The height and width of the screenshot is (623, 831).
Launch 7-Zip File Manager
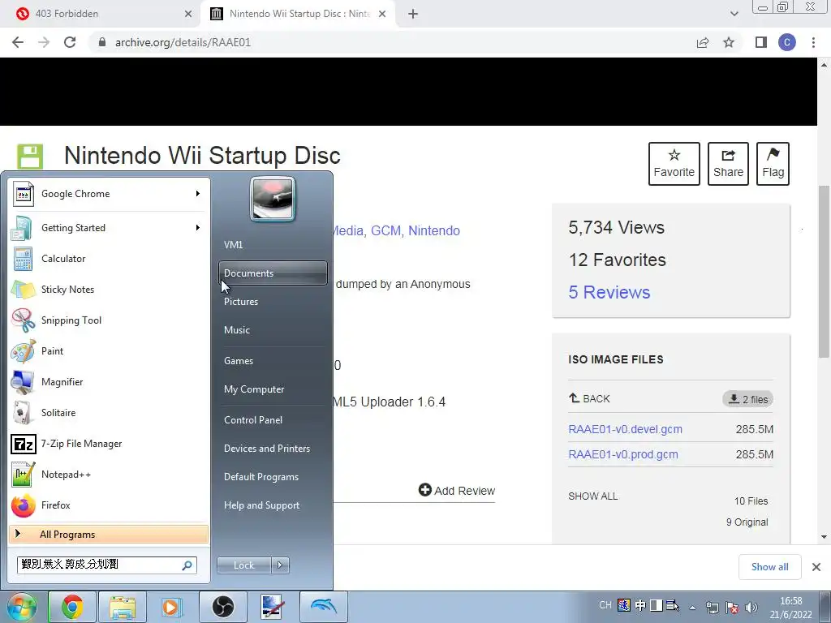pyautogui.click(x=109, y=444)
